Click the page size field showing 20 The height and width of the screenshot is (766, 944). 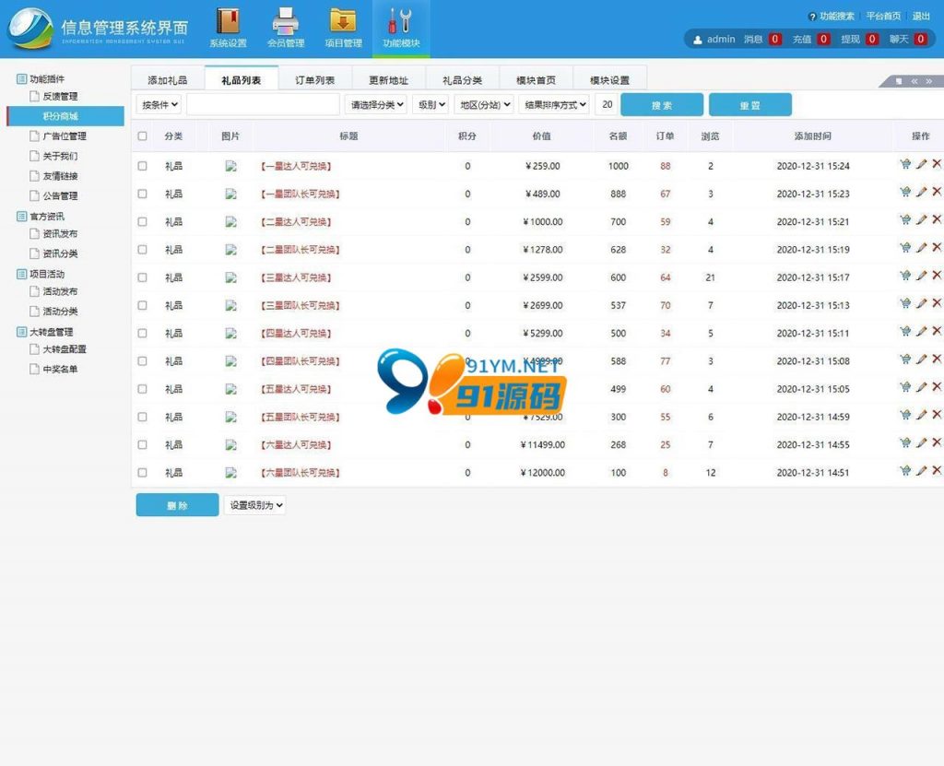click(607, 105)
